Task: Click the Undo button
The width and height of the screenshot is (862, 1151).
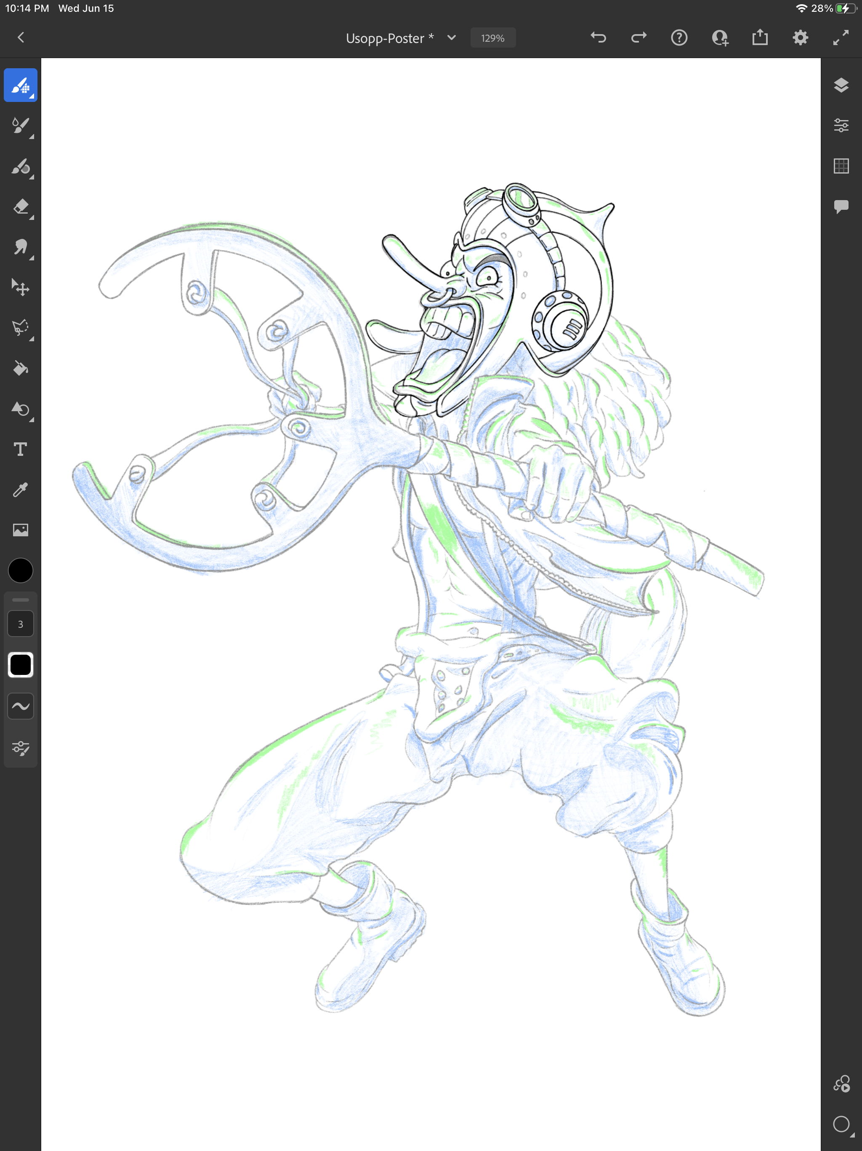Action: 599,37
